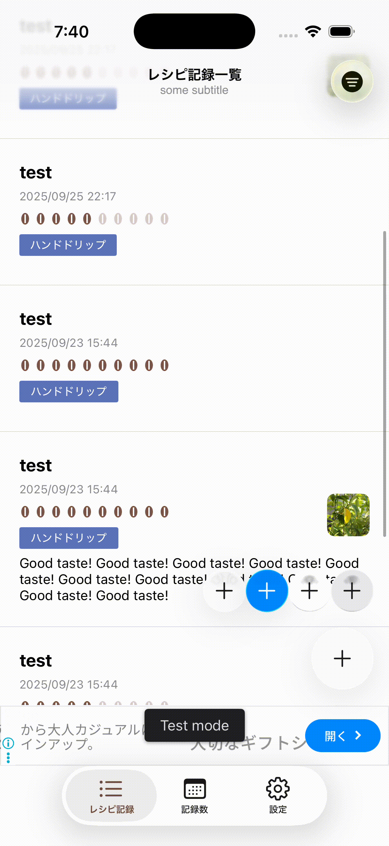Tap the large plus button beside fourth test
Viewport: 389px width, 846px height.
[x=342, y=658]
